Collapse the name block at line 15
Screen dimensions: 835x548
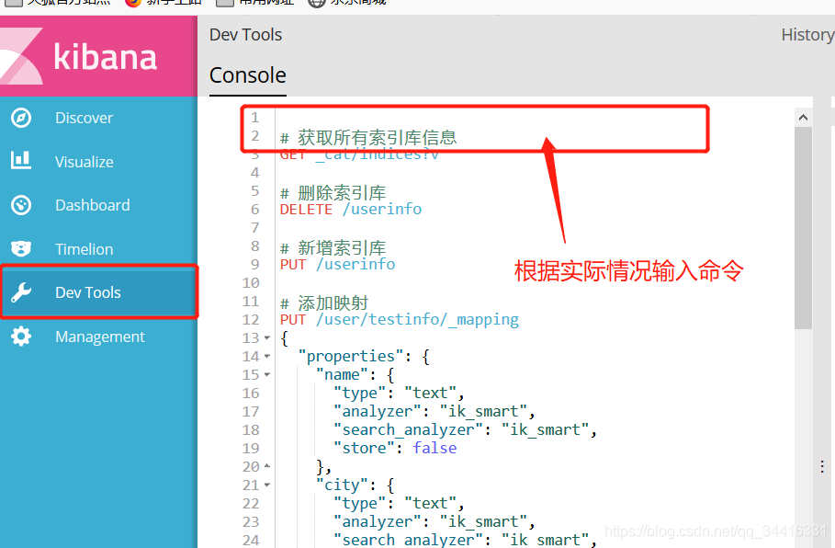pyautogui.click(x=267, y=375)
